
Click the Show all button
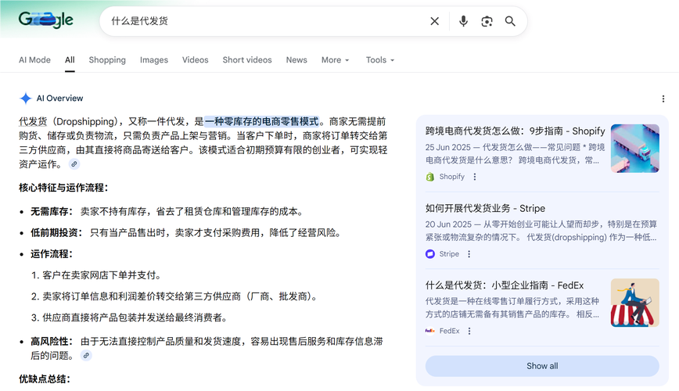[542, 366]
